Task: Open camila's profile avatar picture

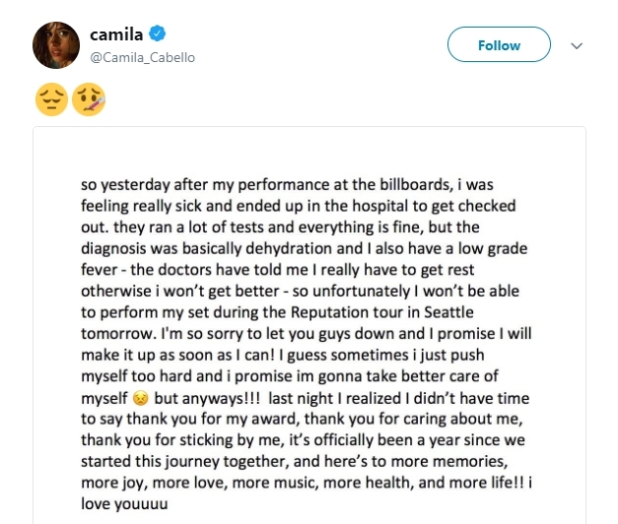Action: [x=56, y=45]
